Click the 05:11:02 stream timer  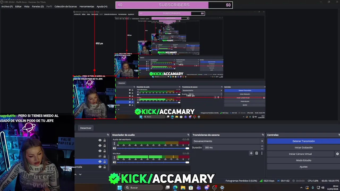tap(283, 181)
